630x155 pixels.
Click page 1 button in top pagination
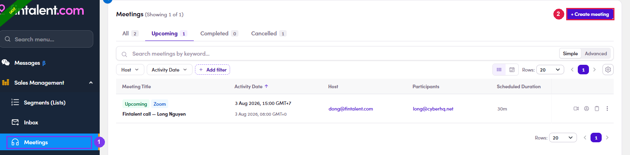click(583, 70)
